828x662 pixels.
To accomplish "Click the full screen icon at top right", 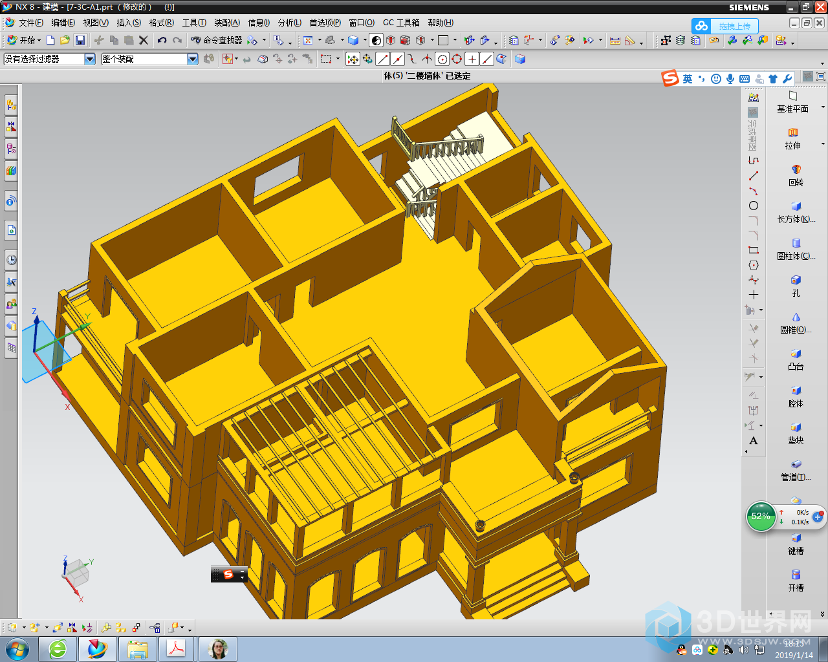I will pos(821,76).
